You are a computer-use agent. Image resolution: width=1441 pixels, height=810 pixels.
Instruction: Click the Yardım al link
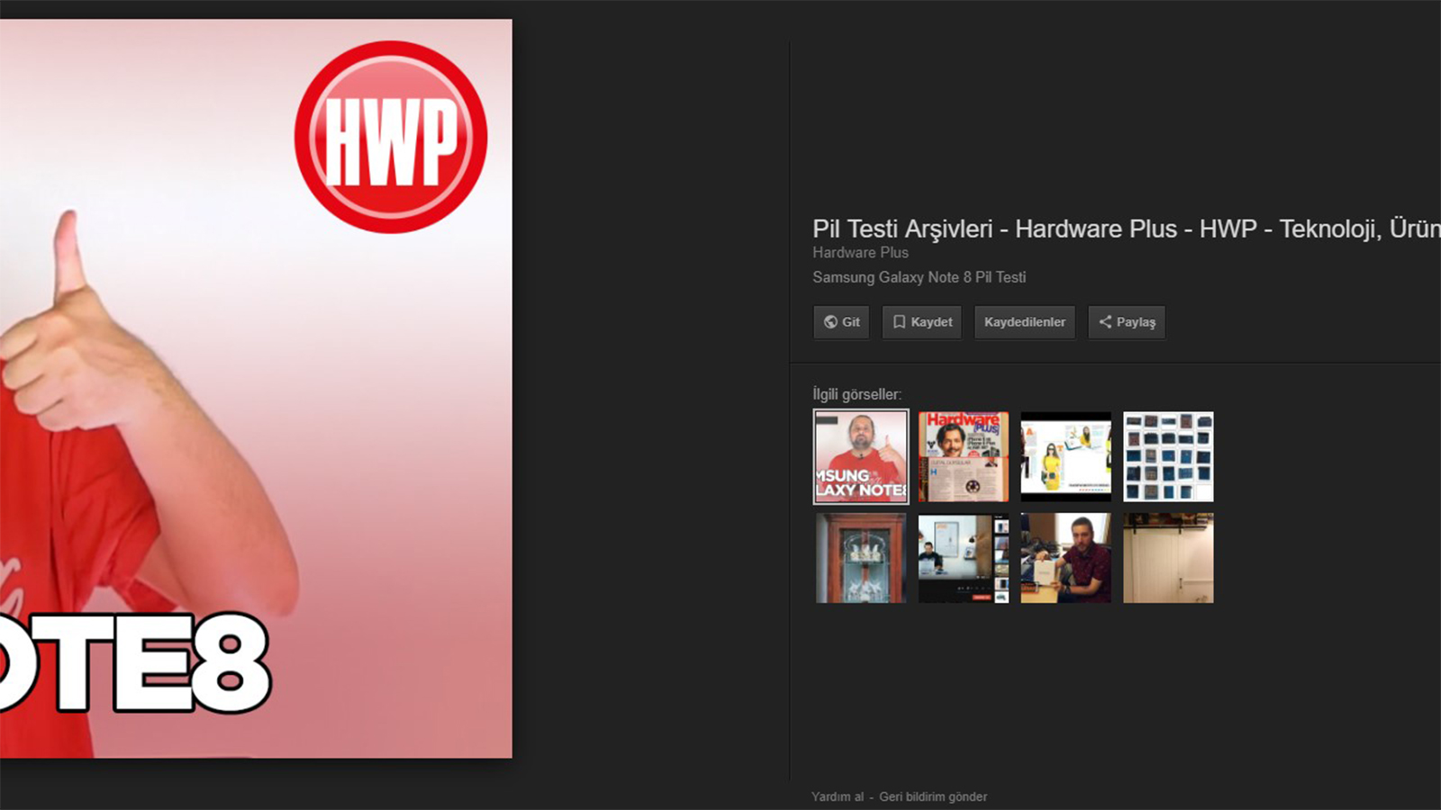[x=838, y=796]
